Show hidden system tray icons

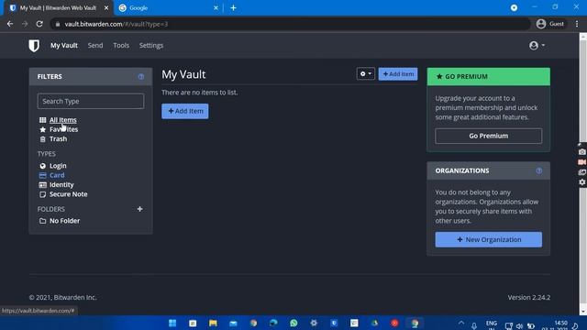[x=461, y=324]
